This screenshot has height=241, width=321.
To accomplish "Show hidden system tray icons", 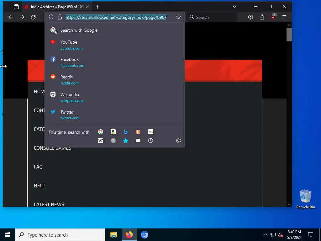I will [265, 235].
